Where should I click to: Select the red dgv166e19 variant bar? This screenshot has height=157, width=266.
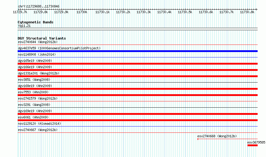(x=137, y=70)
